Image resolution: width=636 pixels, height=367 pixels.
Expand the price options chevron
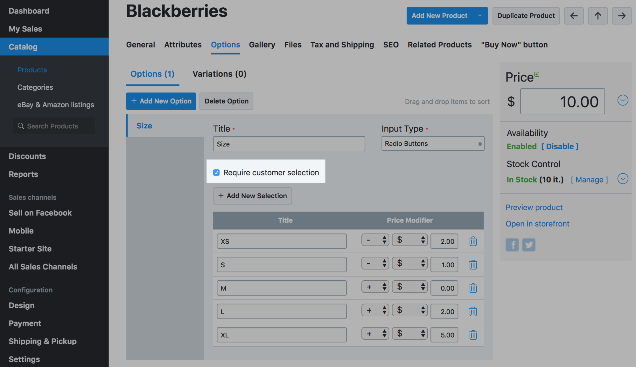623,100
